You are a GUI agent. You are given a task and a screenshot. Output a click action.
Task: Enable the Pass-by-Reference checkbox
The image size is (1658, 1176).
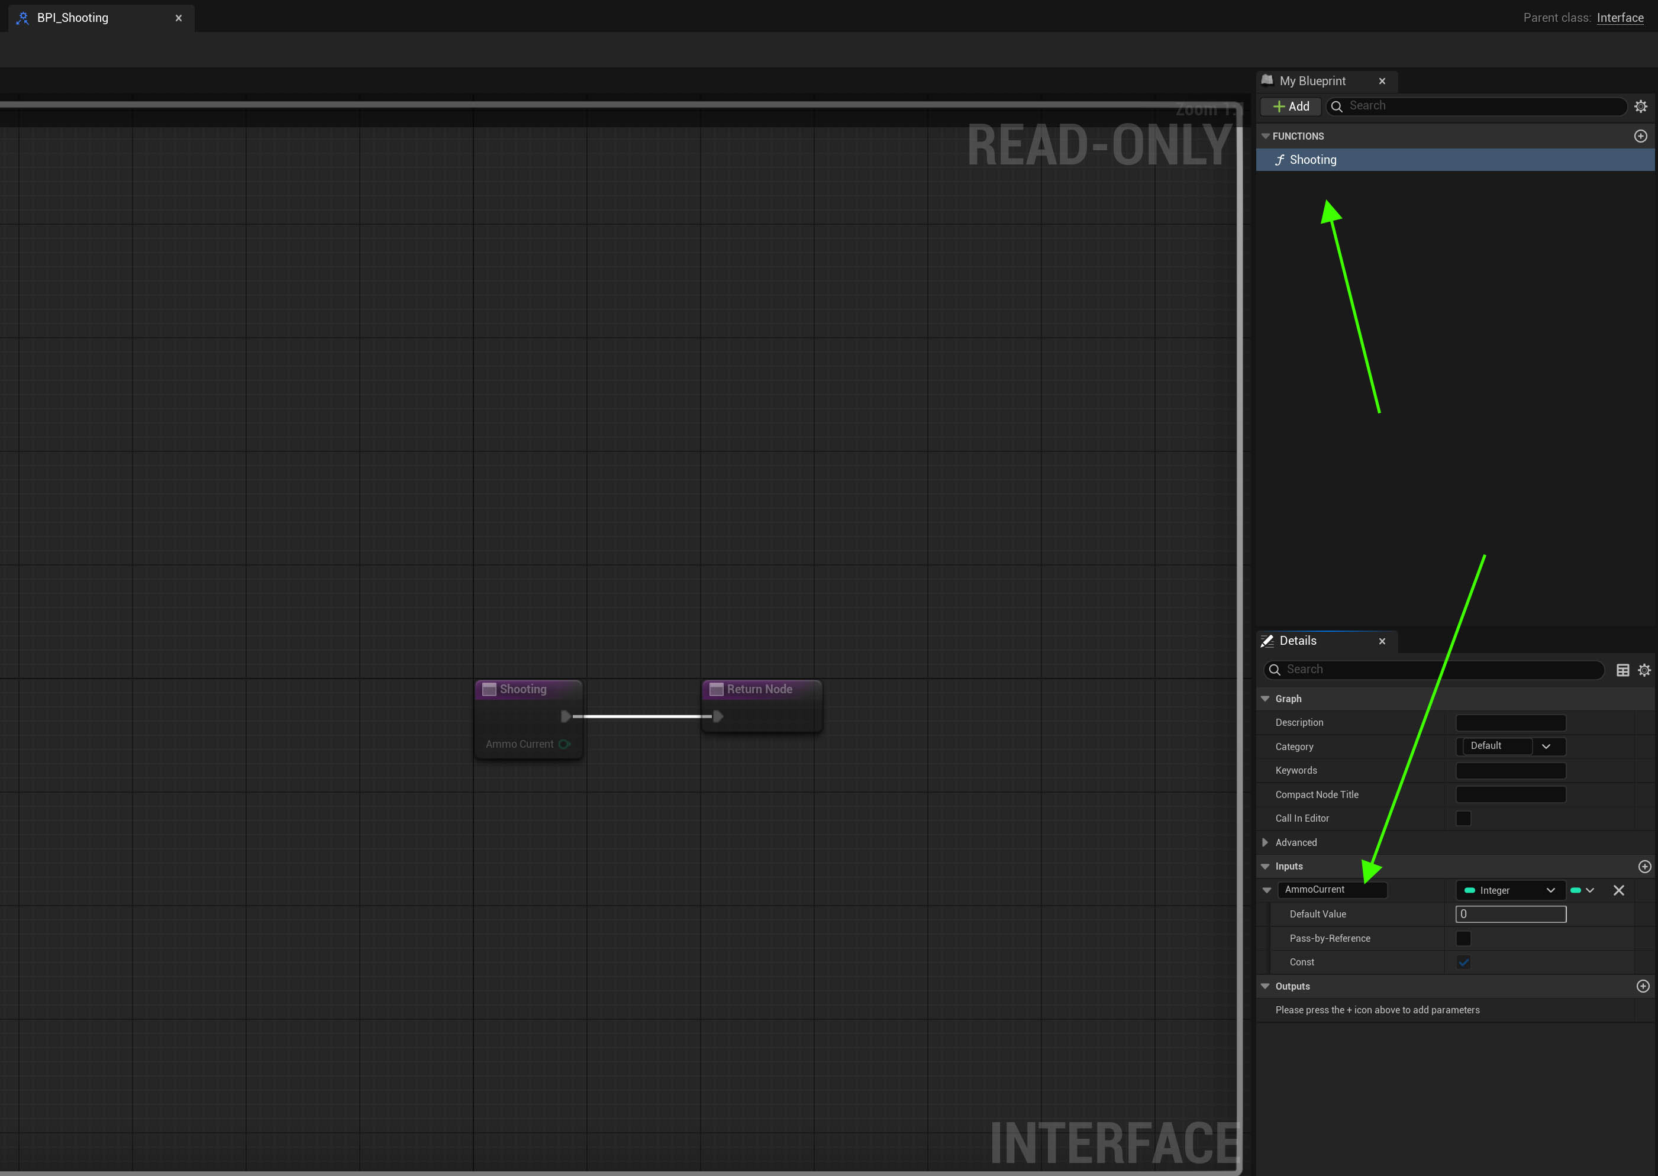[1463, 938]
